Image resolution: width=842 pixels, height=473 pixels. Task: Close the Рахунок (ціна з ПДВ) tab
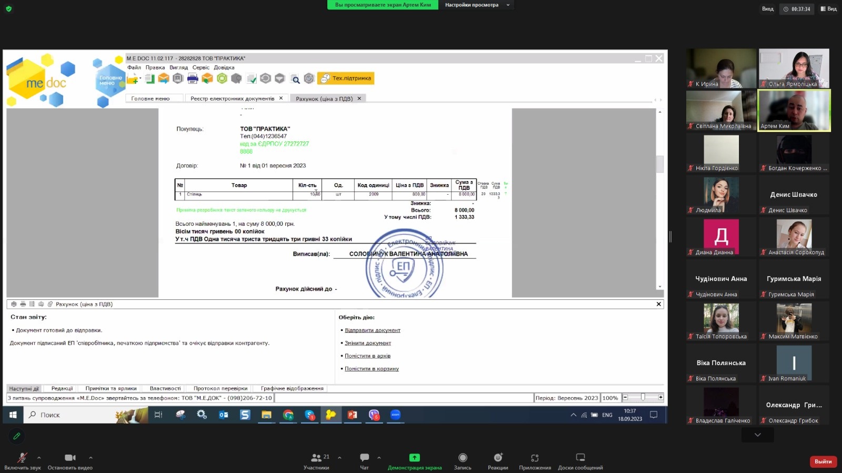(x=359, y=98)
